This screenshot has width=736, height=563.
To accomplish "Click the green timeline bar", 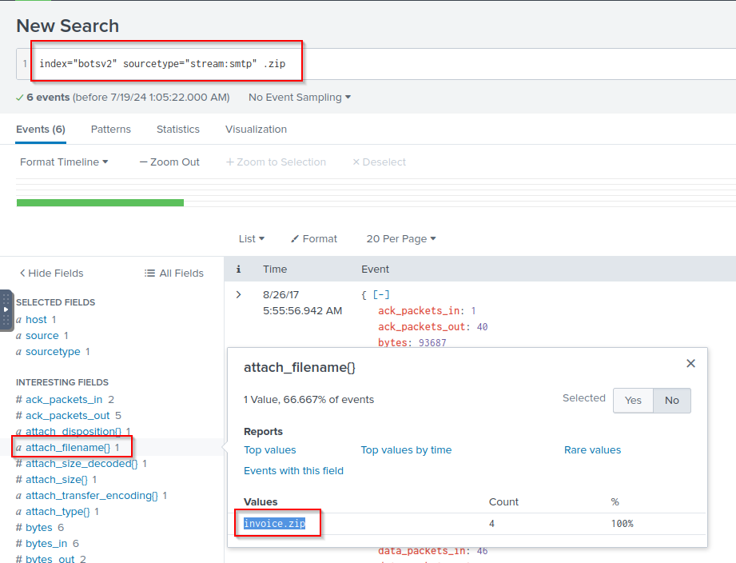I will pos(100,203).
